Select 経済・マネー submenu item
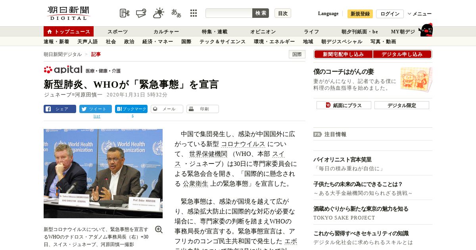This screenshot has height=250, width=476. click(158, 41)
